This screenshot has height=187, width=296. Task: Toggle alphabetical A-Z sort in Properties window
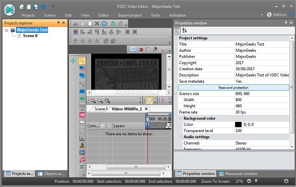(x=185, y=30)
